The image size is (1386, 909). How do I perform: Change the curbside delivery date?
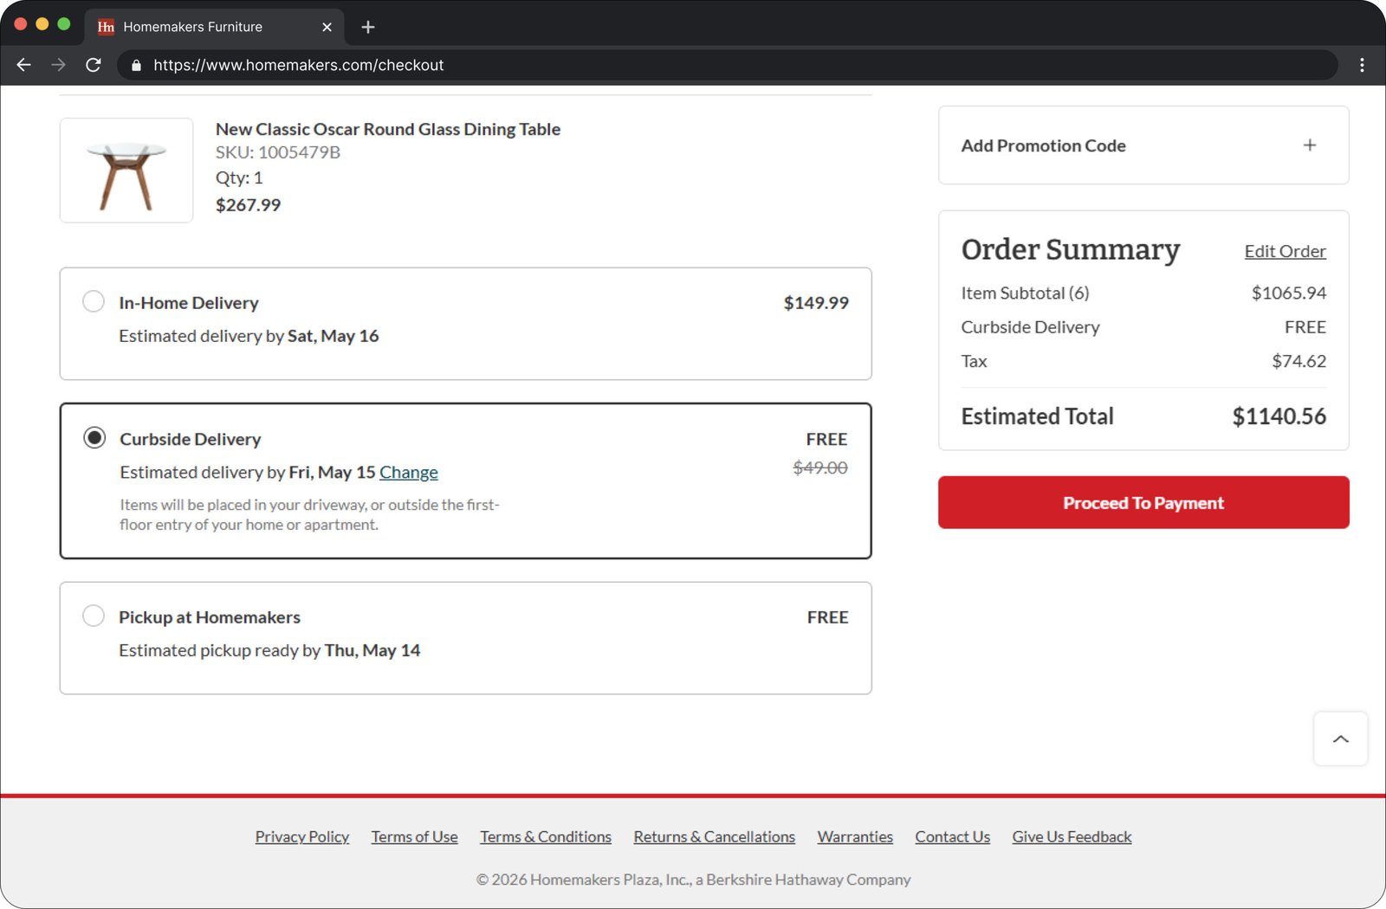click(408, 472)
